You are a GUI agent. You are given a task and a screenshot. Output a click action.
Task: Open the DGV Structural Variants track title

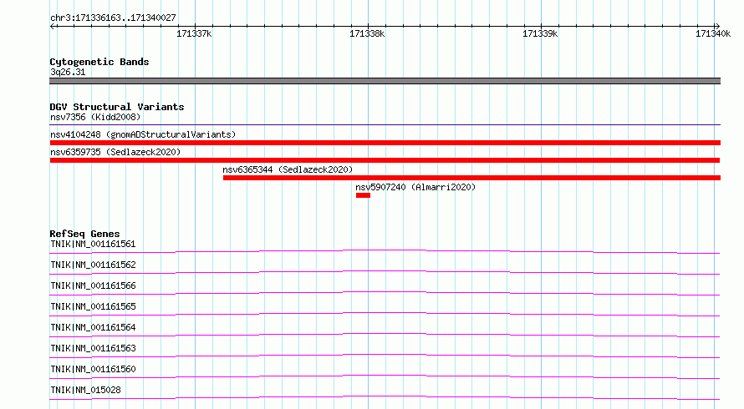117,107
